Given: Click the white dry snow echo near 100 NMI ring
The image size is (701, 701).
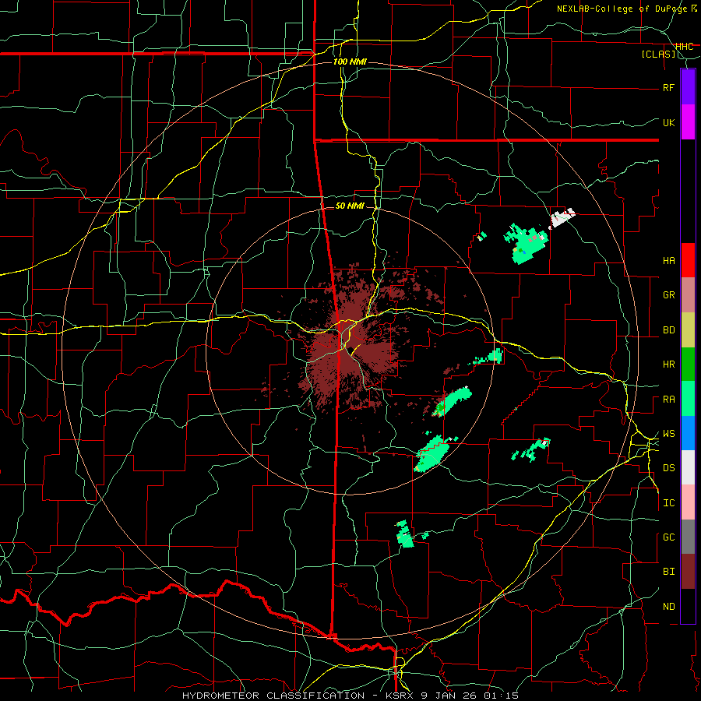Looking at the screenshot, I should tap(562, 218).
